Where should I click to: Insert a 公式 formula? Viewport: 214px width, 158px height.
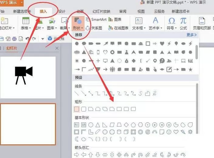coord(183,23)
